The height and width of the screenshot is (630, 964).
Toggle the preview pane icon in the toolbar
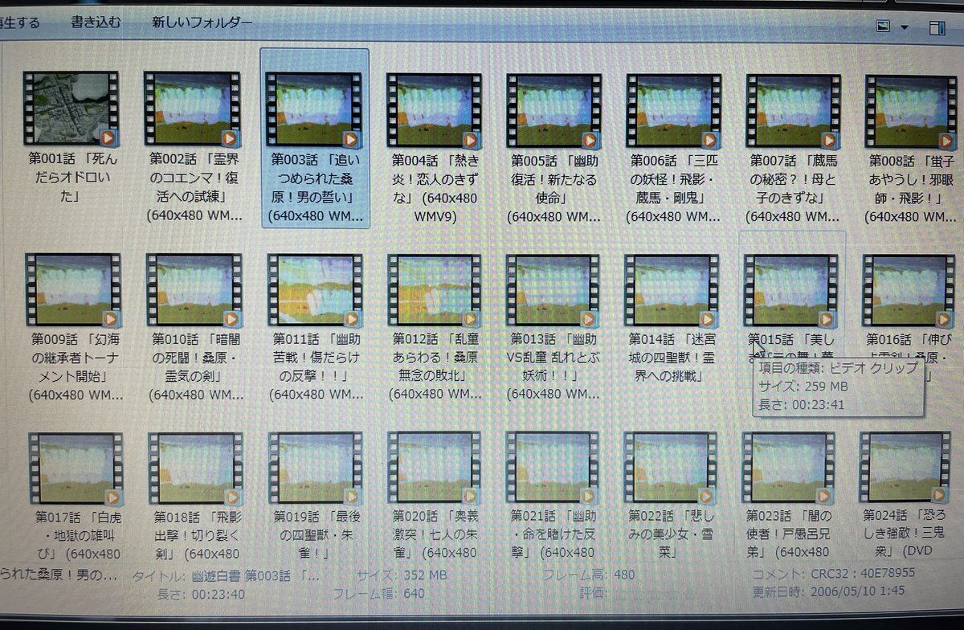point(937,28)
